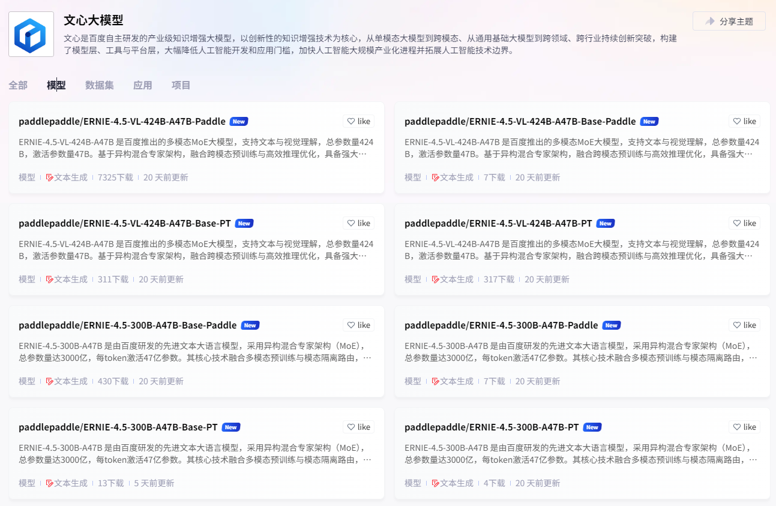Click New badge on ERNIE-4.5-300B-A47B-Paddle card
This screenshot has width=776, height=506.
tap(612, 326)
